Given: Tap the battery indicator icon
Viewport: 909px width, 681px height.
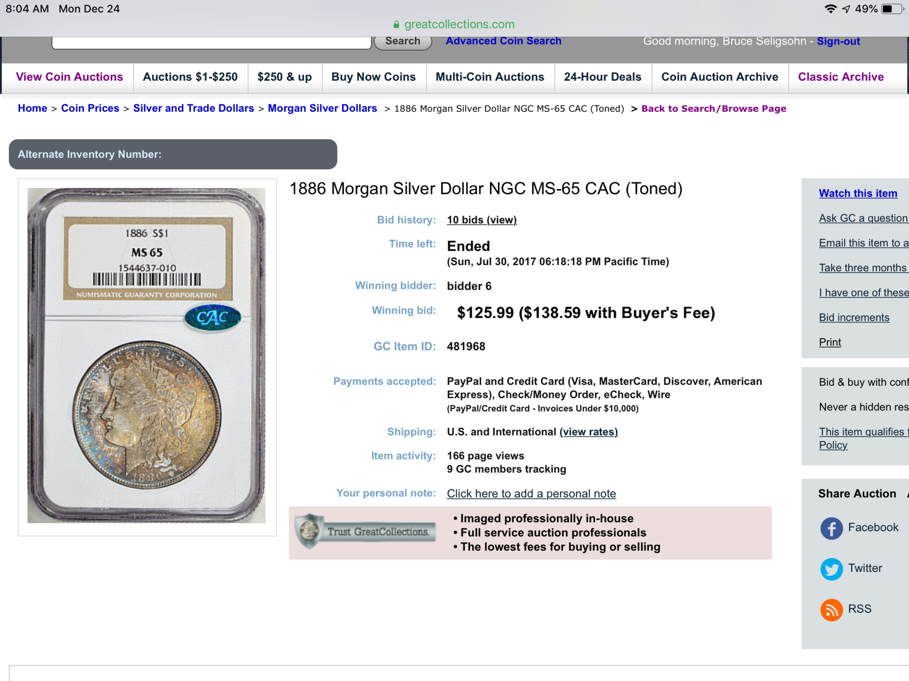Looking at the screenshot, I should pos(892,9).
